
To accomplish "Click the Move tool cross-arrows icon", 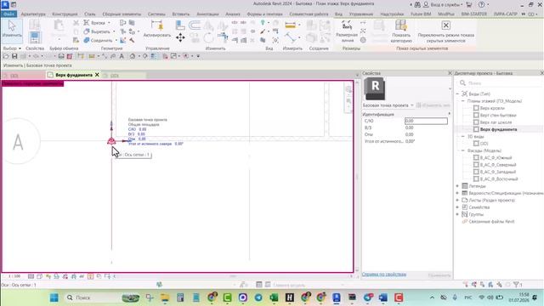I will pos(180,37).
